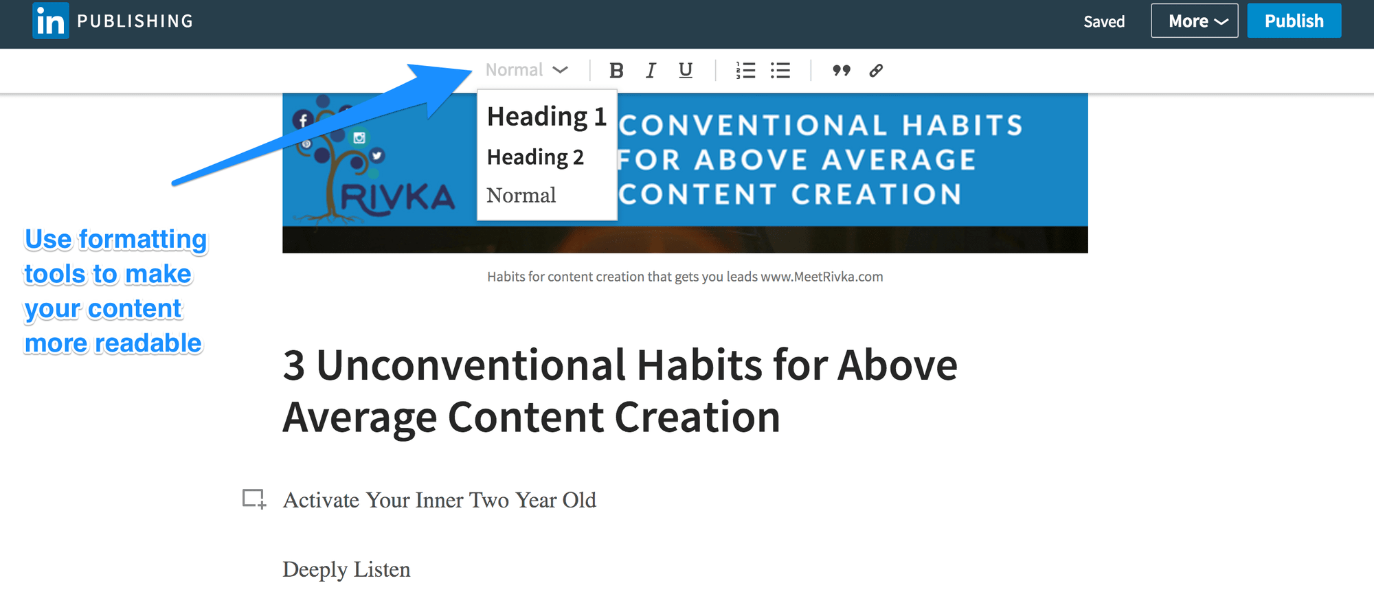This screenshot has width=1374, height=594.
Task: Expand the More options menu
Action: 1194,21
